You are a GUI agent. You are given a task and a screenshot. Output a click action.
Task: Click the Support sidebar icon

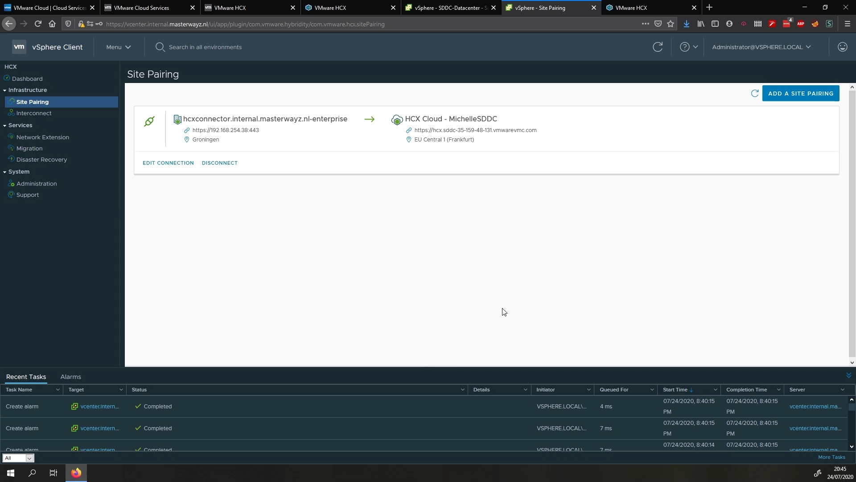coord(11,195)
